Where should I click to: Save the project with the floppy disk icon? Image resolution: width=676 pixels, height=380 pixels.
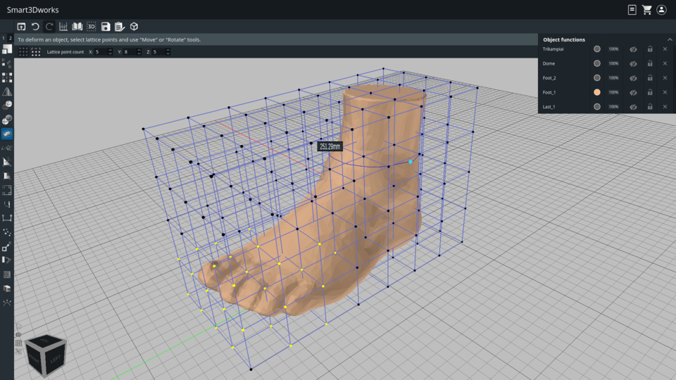tap(106, 27)
